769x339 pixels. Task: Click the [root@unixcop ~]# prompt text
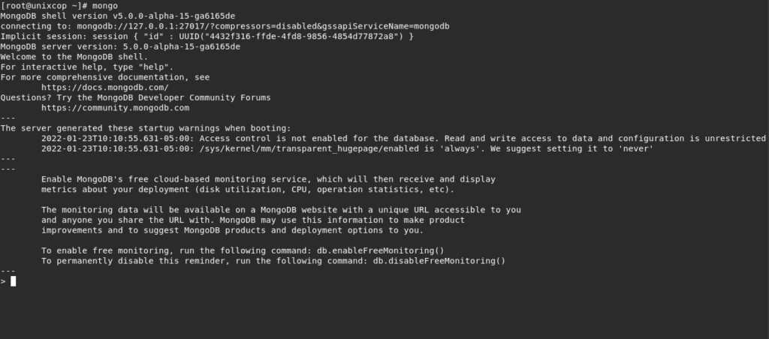44,6
